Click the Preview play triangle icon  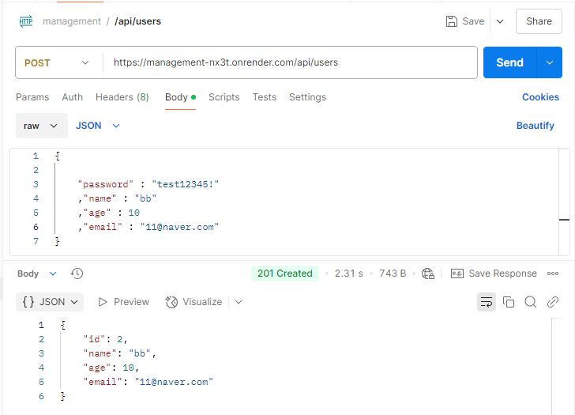pos(103,302)
